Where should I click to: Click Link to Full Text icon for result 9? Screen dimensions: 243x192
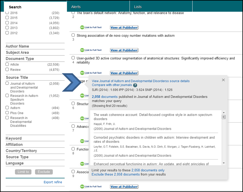coord(91,186)
